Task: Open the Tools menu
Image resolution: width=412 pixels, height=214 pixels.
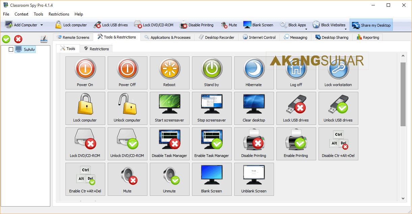Action: click(x=38, y=14)
